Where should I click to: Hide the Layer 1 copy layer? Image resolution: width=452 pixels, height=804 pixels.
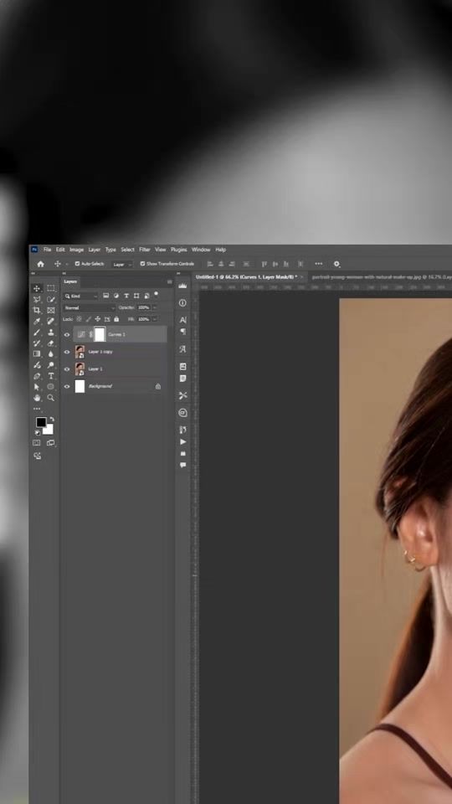(x=67, y=353)
